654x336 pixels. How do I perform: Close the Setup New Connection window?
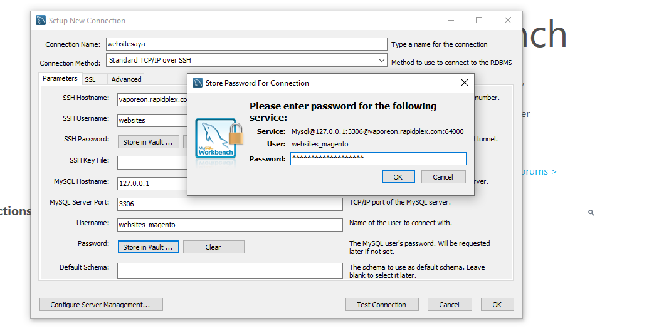click(x=508, y=20)
